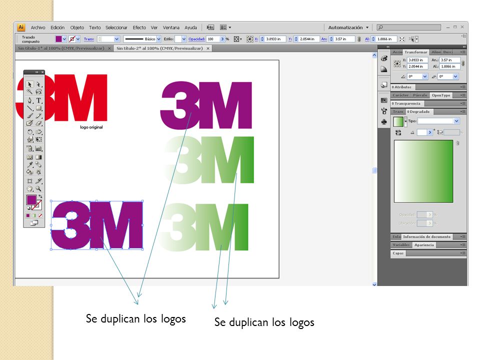Viewport: 480px width, 360px height.
Task: Open the Automatización workspace dropdown
Action: [348, 27]
